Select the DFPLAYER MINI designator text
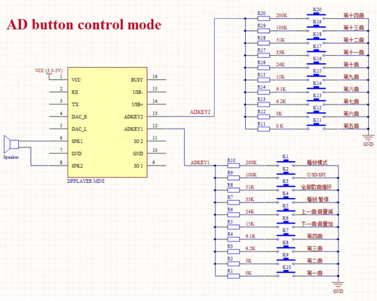 click(x=86, y=181)
